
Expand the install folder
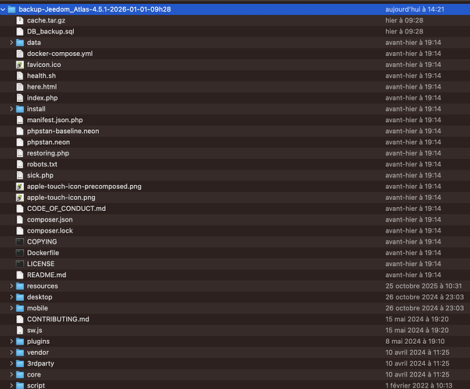click(x=12, y=109)
